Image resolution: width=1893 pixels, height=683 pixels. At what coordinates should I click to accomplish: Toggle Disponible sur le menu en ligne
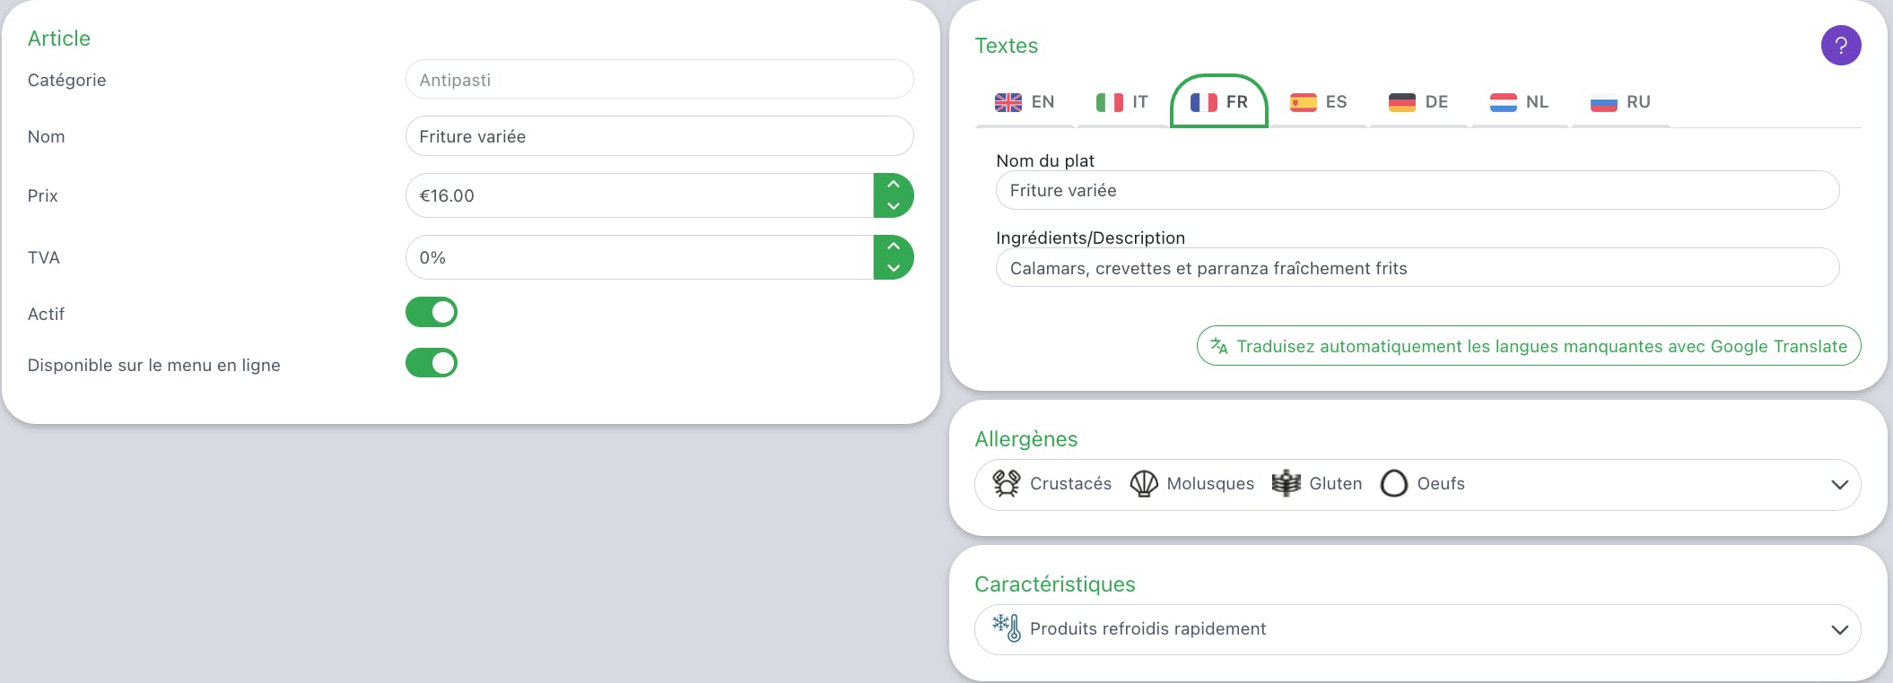point(432,363)
